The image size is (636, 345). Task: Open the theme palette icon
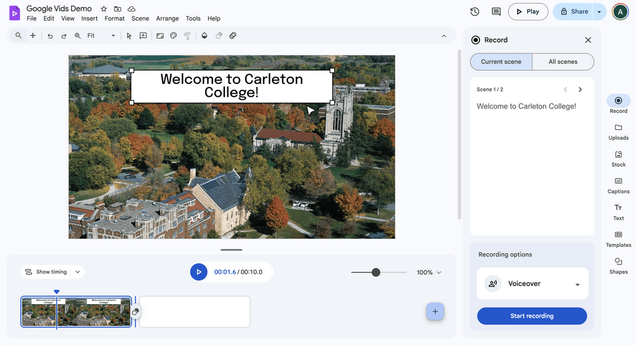tap(174, 35)
